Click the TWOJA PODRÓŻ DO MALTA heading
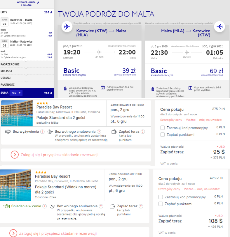The width and height of the screenshot is (230, 237). 106,14
